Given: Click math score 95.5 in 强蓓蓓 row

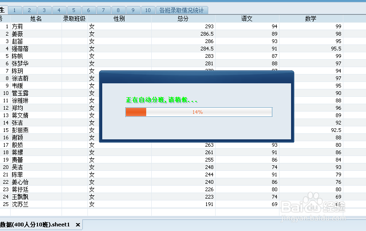Looking at the screenshot, I should click(336, 49).
